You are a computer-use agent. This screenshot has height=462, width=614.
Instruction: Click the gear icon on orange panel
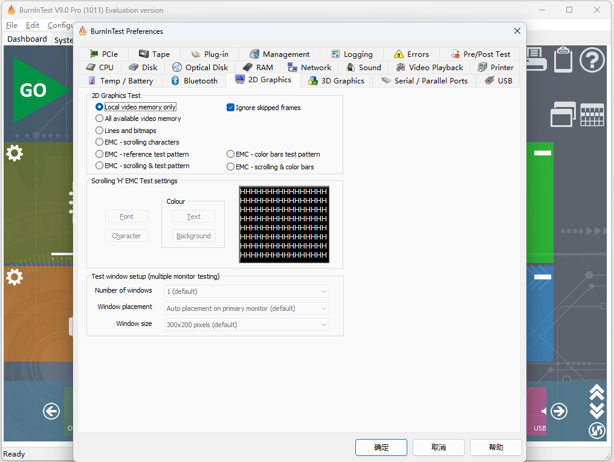pos(15,277)
